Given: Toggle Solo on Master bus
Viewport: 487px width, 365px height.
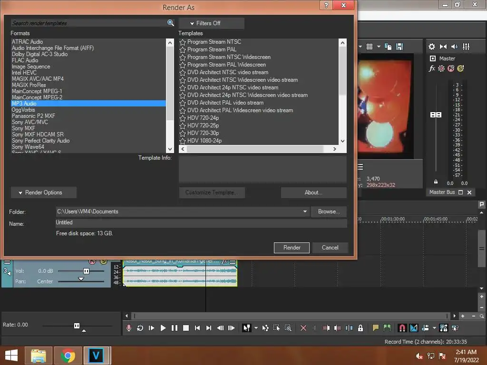Looking at the screenshot, I should (x=460, y=68).
